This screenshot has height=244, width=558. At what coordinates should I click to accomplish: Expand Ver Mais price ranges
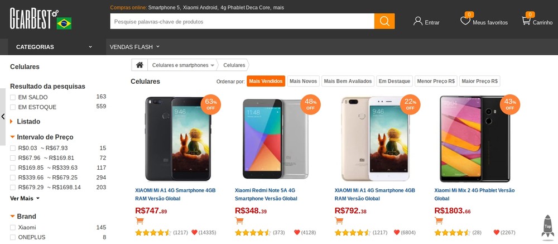tap(25, 198)
